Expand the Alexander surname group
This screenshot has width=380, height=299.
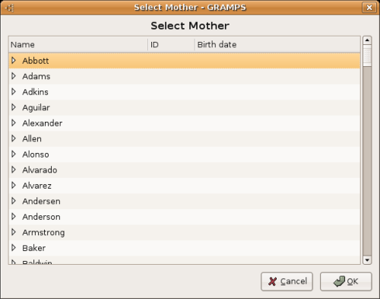pos(14,122)
